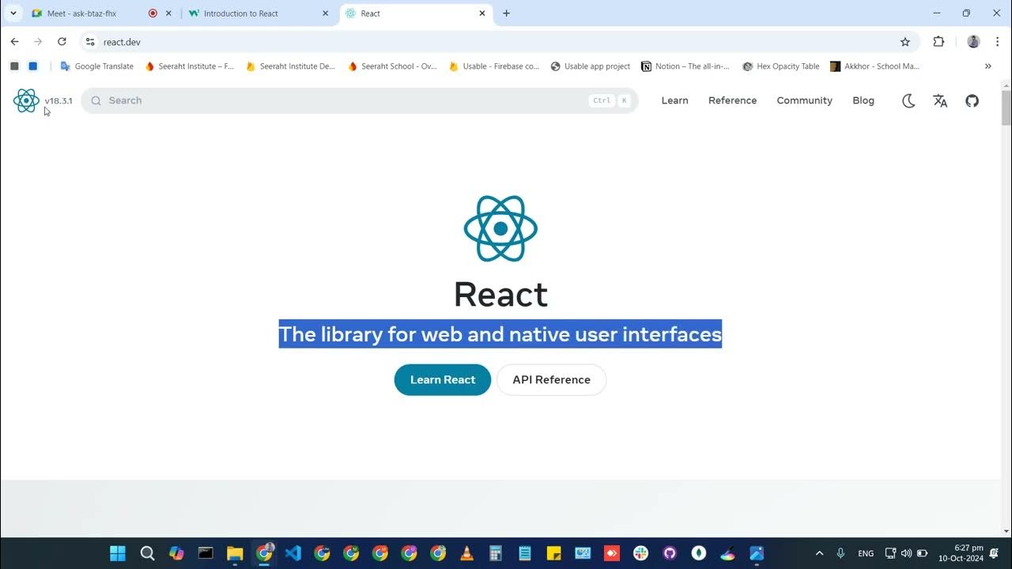
Task: Toggle dark mode with the moon icon
Action: (x=908, y=100)
